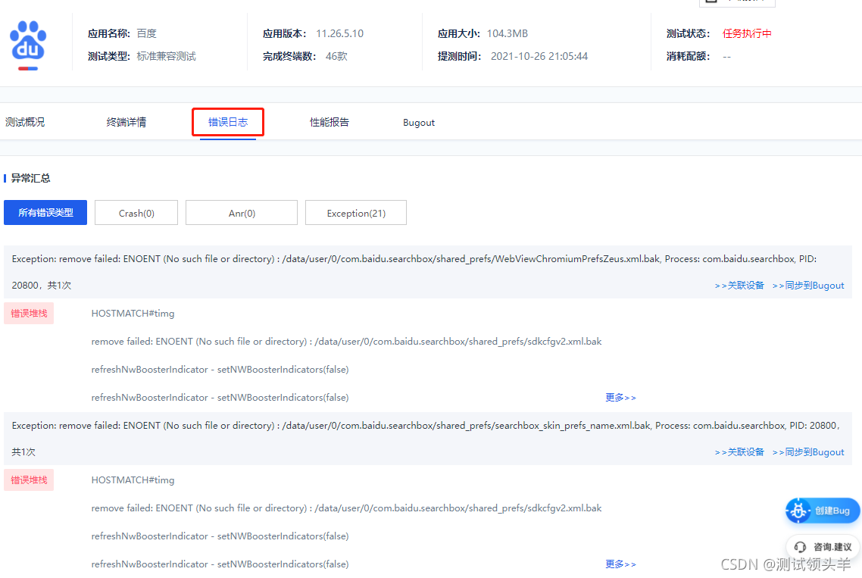Open the Bugout tab

tap(418, 123)
